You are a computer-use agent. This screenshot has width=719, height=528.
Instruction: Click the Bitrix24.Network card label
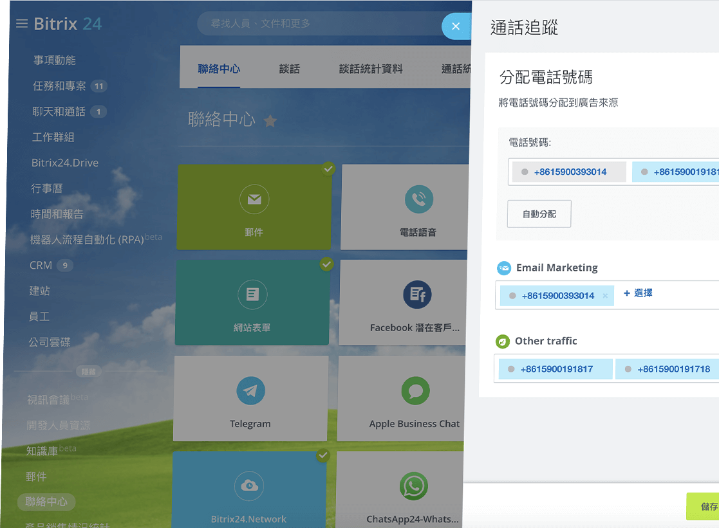tap(248, 519)
